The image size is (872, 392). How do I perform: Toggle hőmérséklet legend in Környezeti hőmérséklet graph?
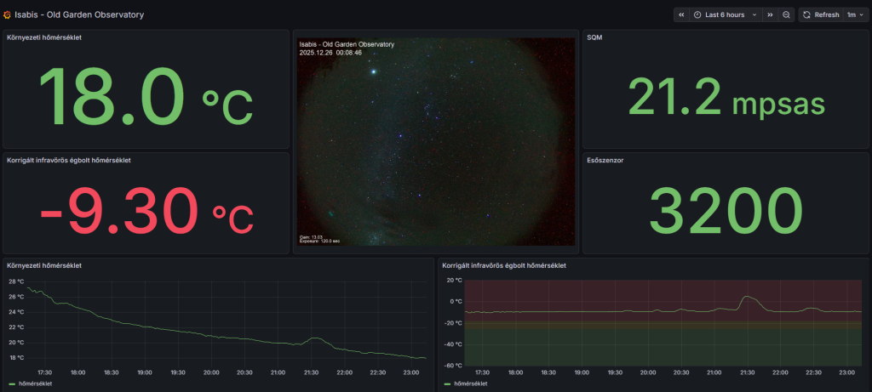34,383
